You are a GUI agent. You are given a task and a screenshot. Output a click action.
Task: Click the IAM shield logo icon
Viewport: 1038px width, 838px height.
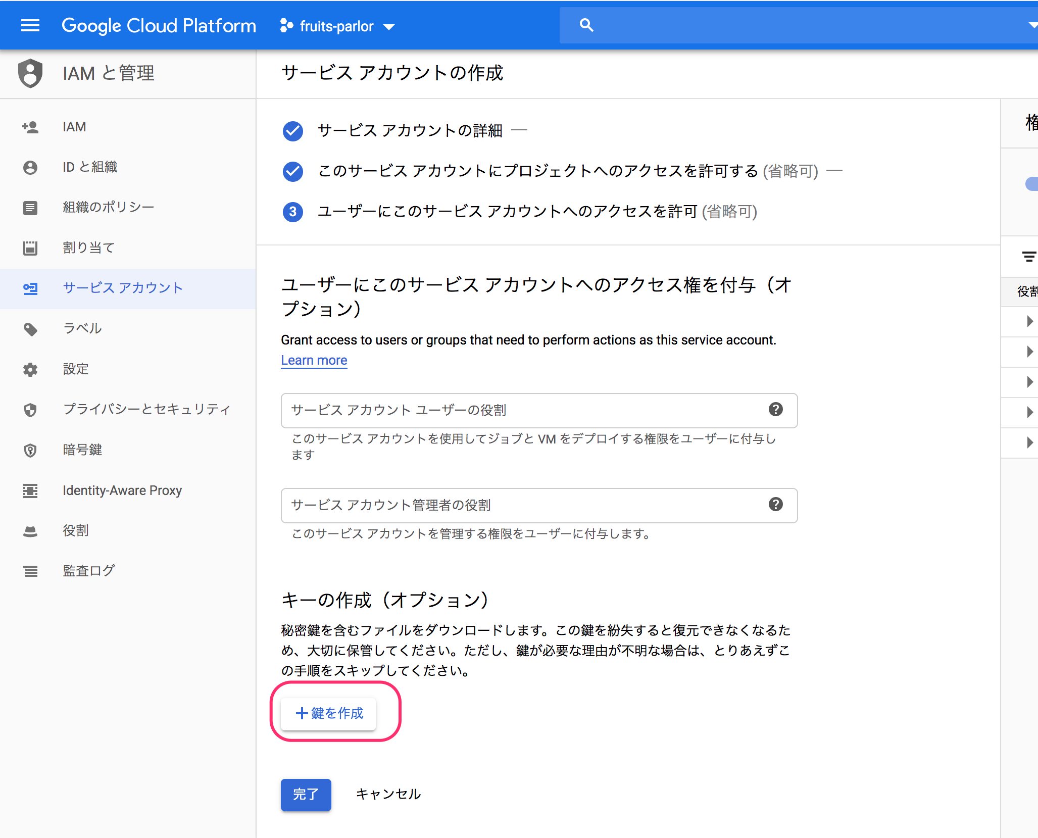click(x=30, y=73)
